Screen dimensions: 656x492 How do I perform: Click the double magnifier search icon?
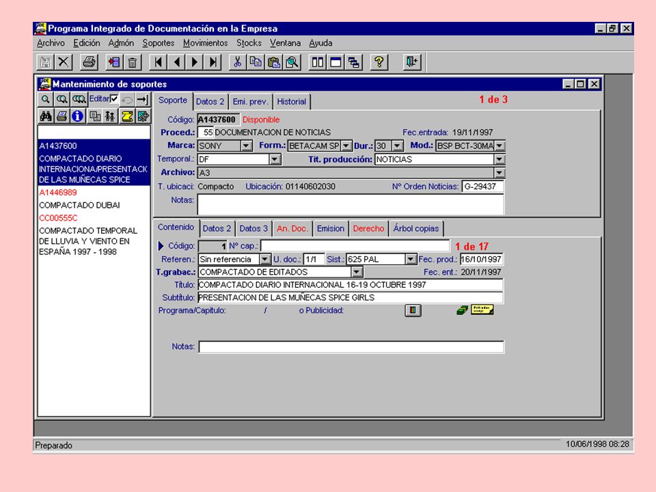(62, 100)
